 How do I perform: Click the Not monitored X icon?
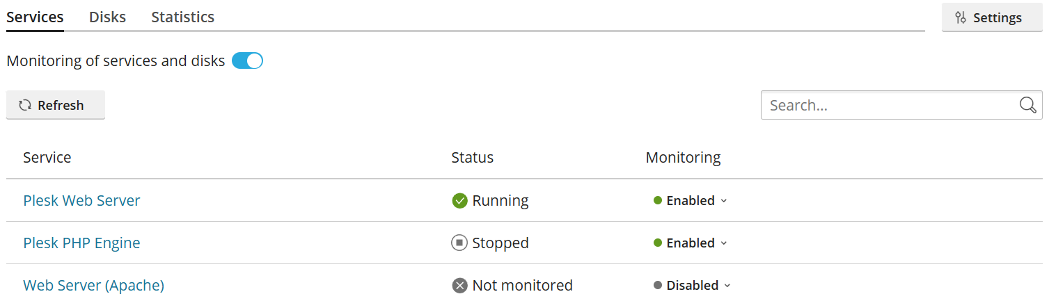point(459,286)
